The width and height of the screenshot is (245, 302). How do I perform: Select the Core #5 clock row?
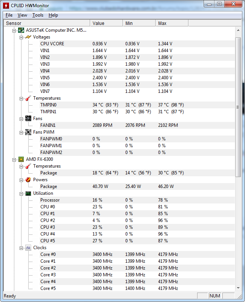[137, 288]
